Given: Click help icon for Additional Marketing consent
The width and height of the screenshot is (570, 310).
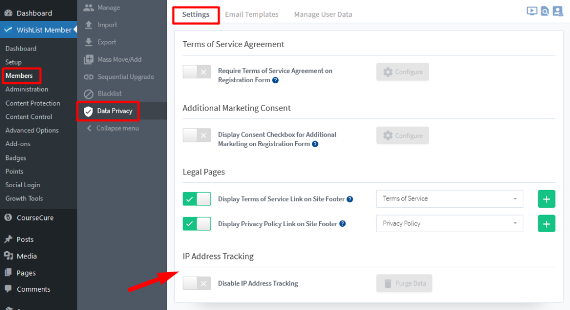Looking at the screenshot, I should click(x=315, y=144).
